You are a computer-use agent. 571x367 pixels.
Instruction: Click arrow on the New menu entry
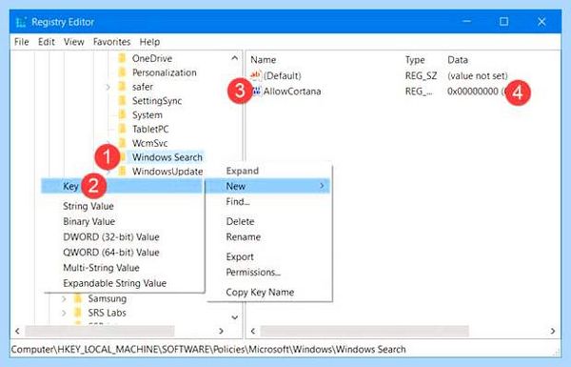[x=322, y=186]
